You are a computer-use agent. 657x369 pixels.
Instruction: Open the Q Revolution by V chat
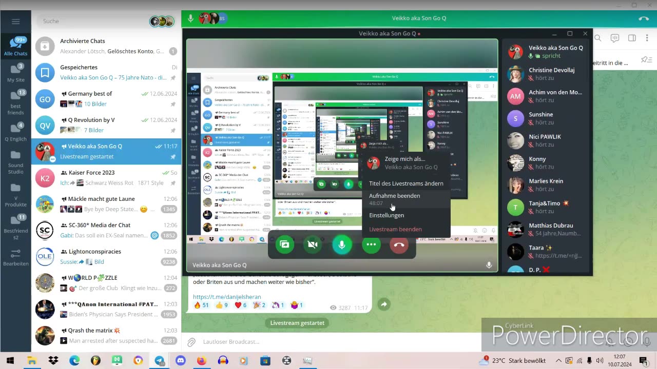106,125
